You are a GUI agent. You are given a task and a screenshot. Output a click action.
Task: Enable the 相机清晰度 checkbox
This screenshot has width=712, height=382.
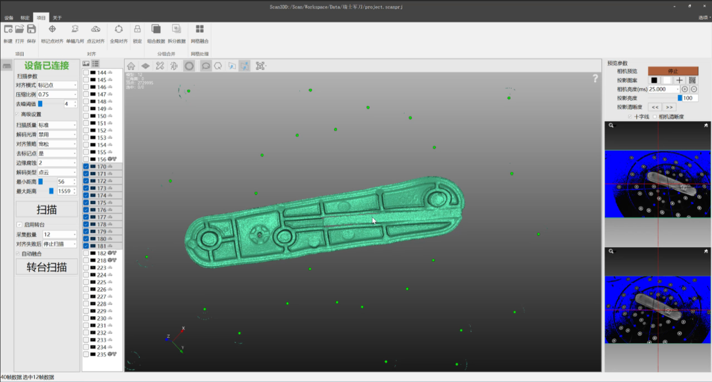655,117
